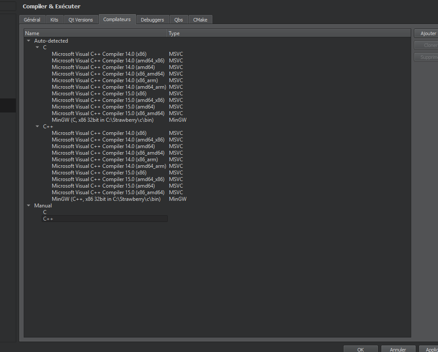438x352 pixels.
Task: Select C compiler MSVC 15.0 (amd64)
Action: [103, 107]
